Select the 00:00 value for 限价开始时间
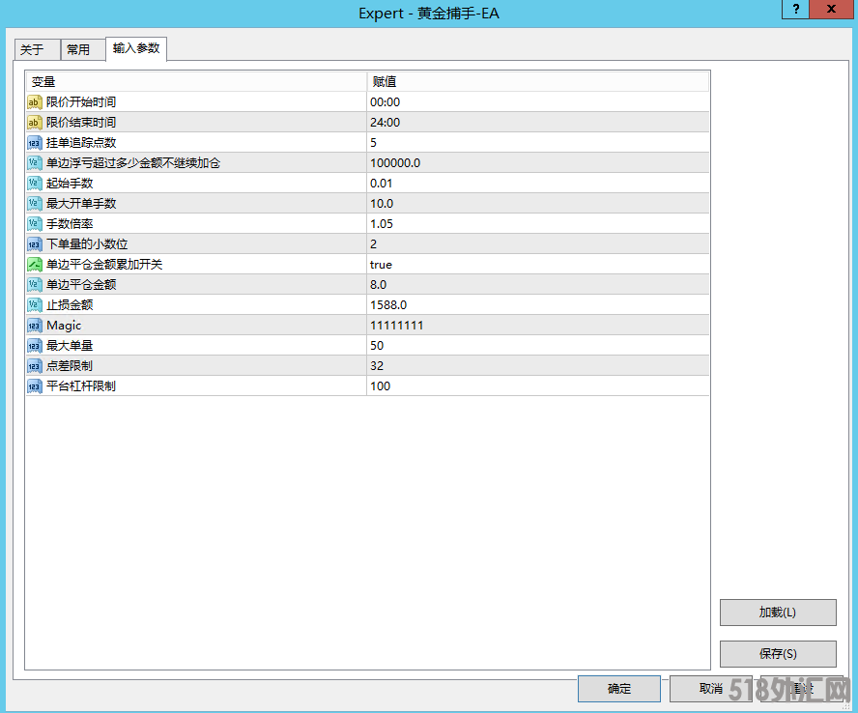Viewport: 858px width, 713px height. point(385,102)
